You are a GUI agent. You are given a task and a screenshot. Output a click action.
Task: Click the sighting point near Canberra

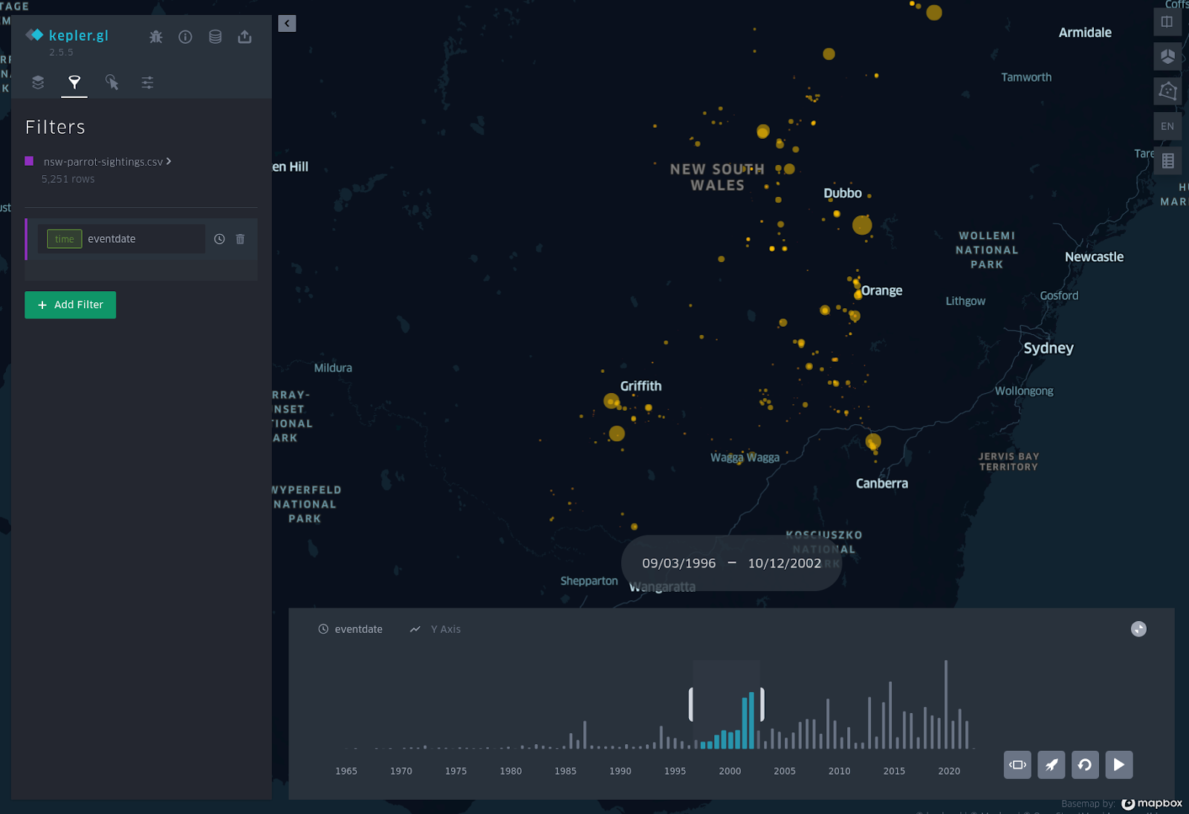click(873, 441)
